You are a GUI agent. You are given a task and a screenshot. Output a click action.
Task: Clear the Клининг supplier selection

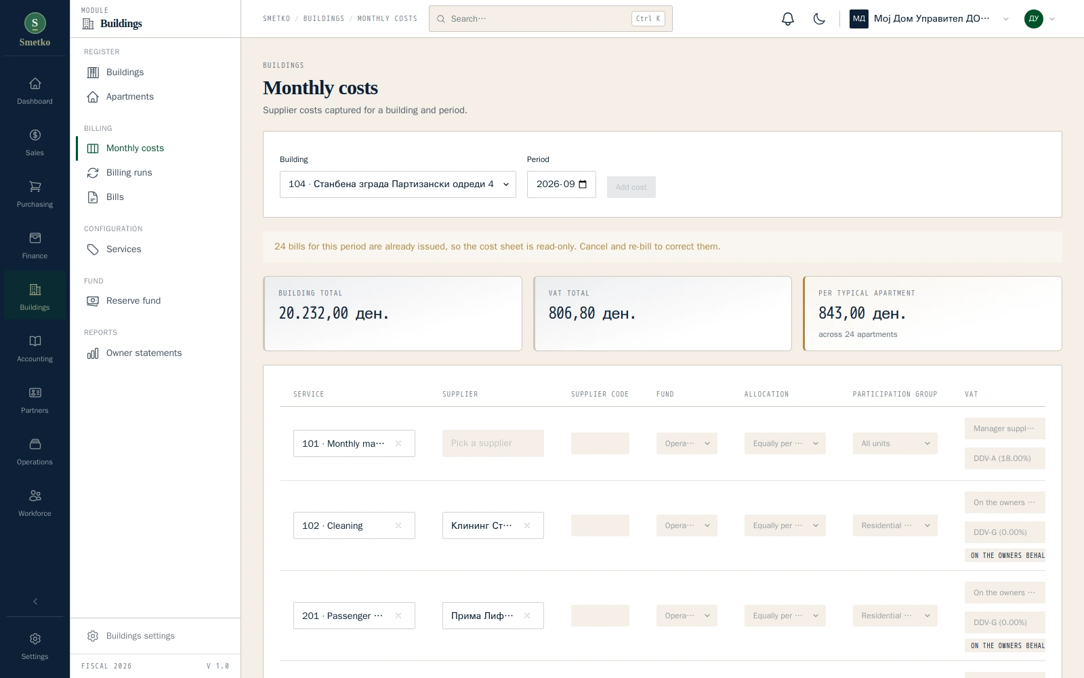(527, 525)
